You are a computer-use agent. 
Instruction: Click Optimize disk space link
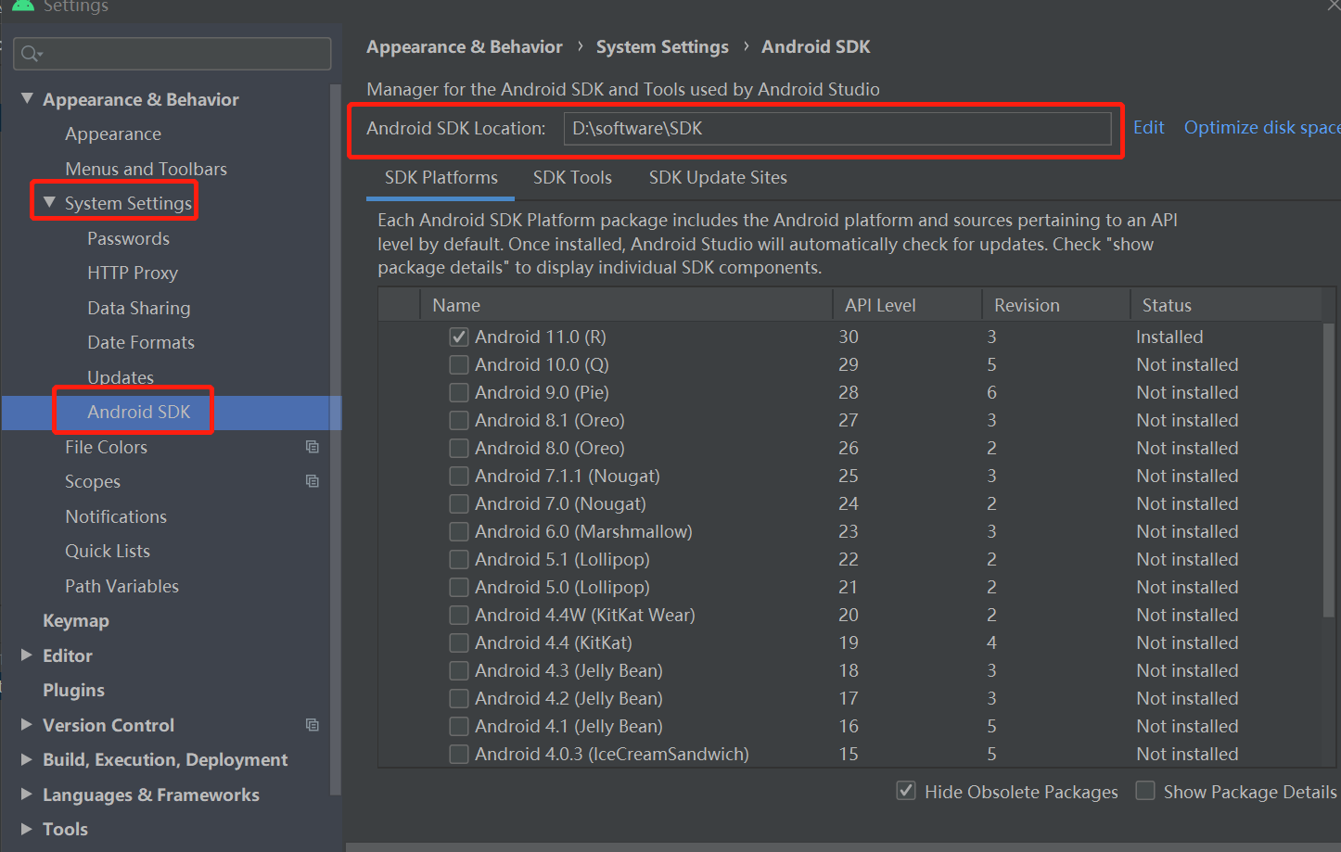(x=1262, y=128)
